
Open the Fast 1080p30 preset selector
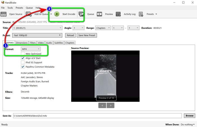(x=37, y=35)
